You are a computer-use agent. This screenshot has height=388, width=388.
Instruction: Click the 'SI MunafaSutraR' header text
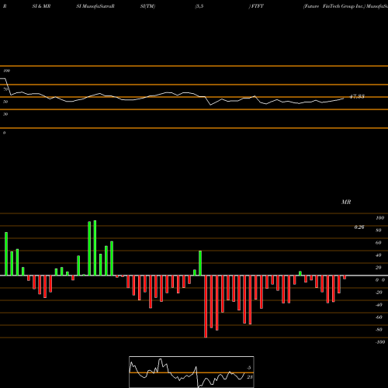pyautogui.click(x=95, y=6)
